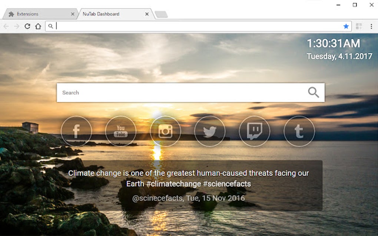Reload the page with the refresh icon

pyautogui.click(x=27, y=26)
